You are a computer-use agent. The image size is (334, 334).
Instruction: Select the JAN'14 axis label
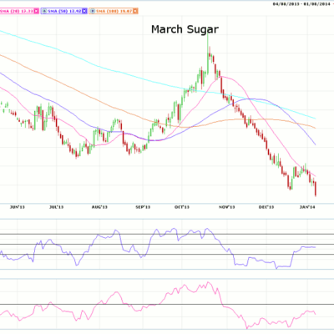click(x=308, y=207)
